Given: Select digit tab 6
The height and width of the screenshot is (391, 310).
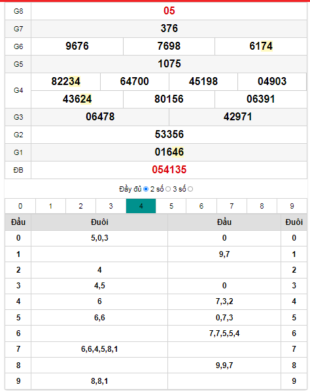Looking at the screenshot, I should point(201,206).
